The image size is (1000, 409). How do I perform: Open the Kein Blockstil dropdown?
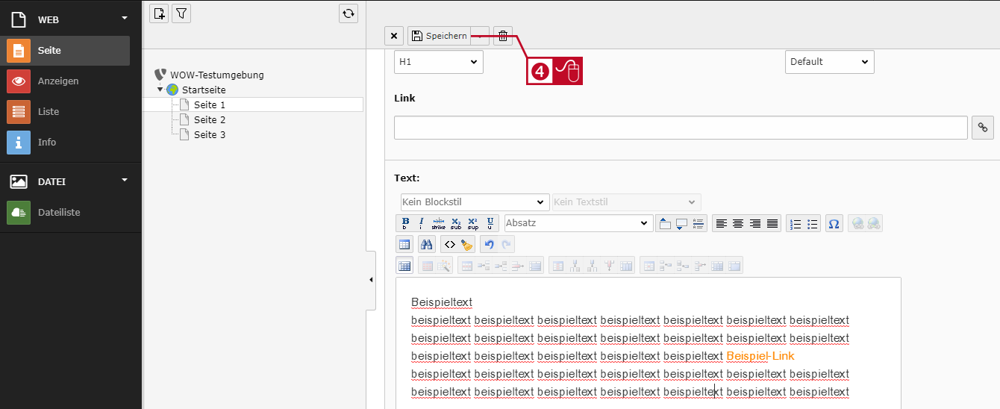point(475,202)
